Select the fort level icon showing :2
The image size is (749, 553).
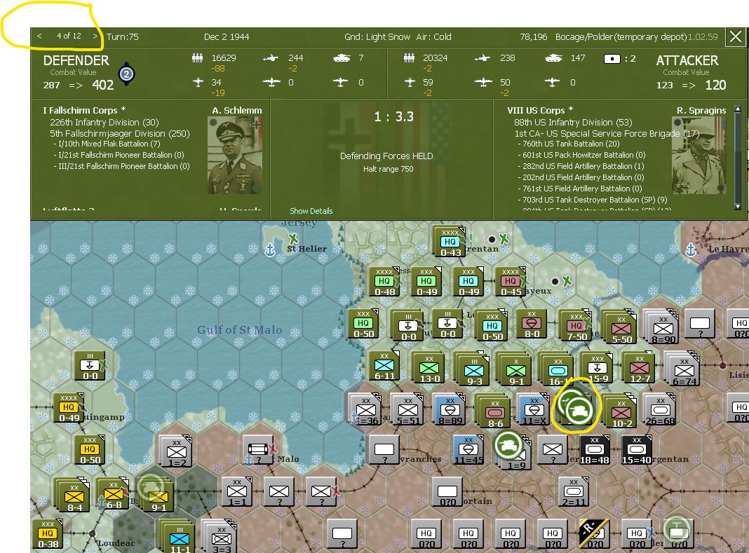614,58
